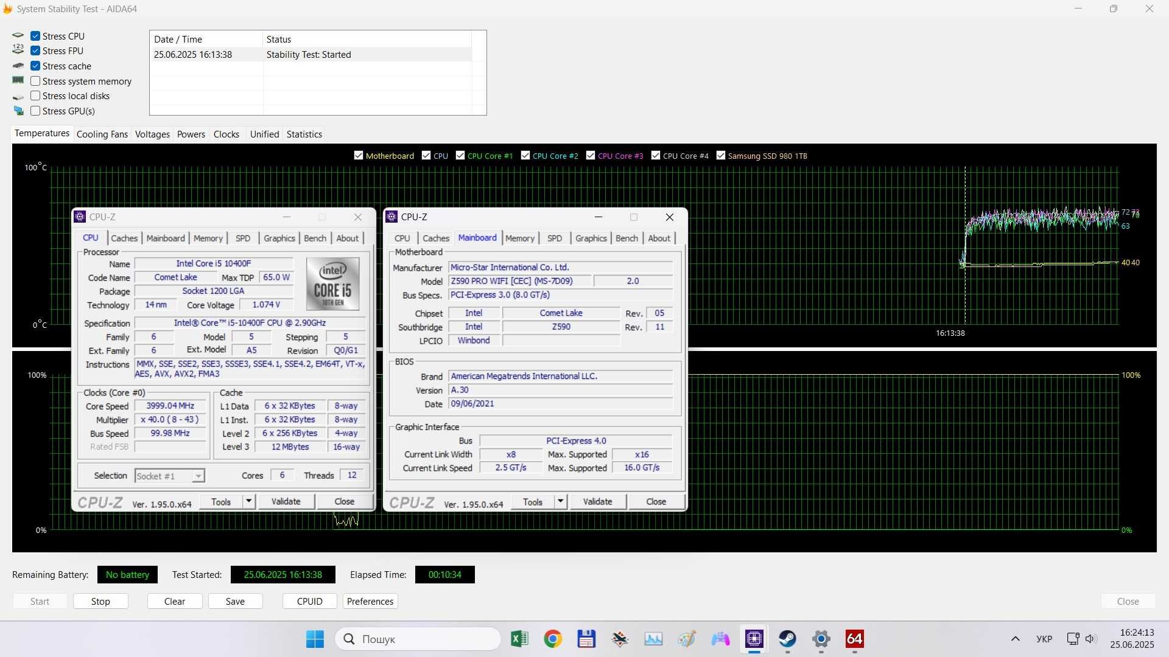The width and height of the screenshot is (1169, 657).
Task: Click the AIDA64 title bar flame icon
Action: pos(7,9)
